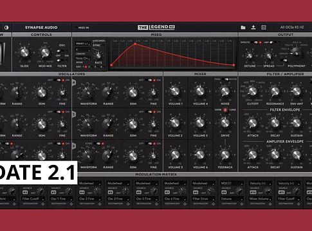The image size is (312, 231).
Task: Select the MSEG envelope end point
Action: point(234,65)
